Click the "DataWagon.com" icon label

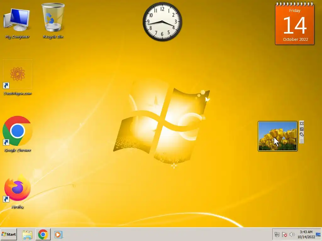click(18, 94)
